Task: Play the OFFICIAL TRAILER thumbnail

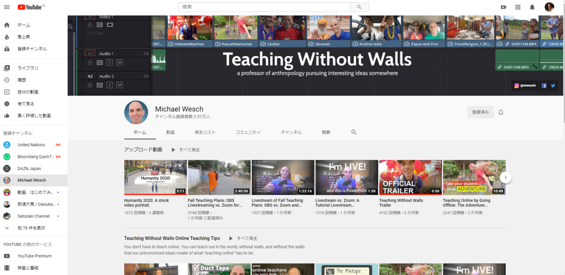Action: (x=411, y=178)
